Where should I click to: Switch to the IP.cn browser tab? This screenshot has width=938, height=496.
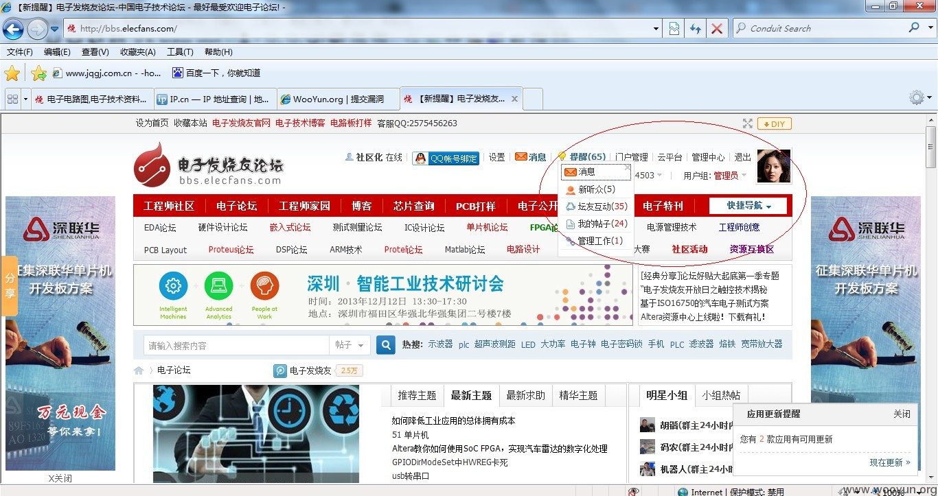[215, 99]
